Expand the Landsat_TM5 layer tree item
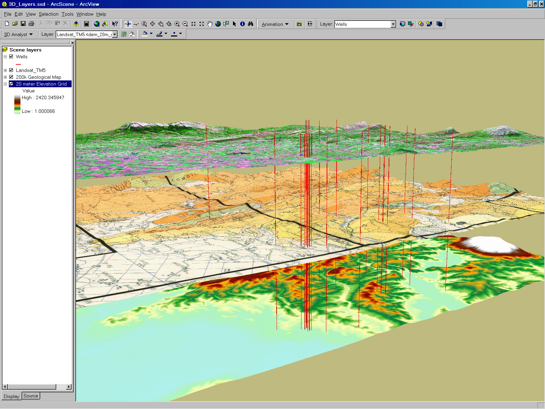 point(5,70)
